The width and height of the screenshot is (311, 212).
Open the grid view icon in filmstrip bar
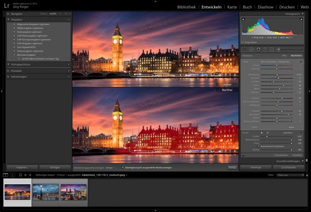coord(21,175)
